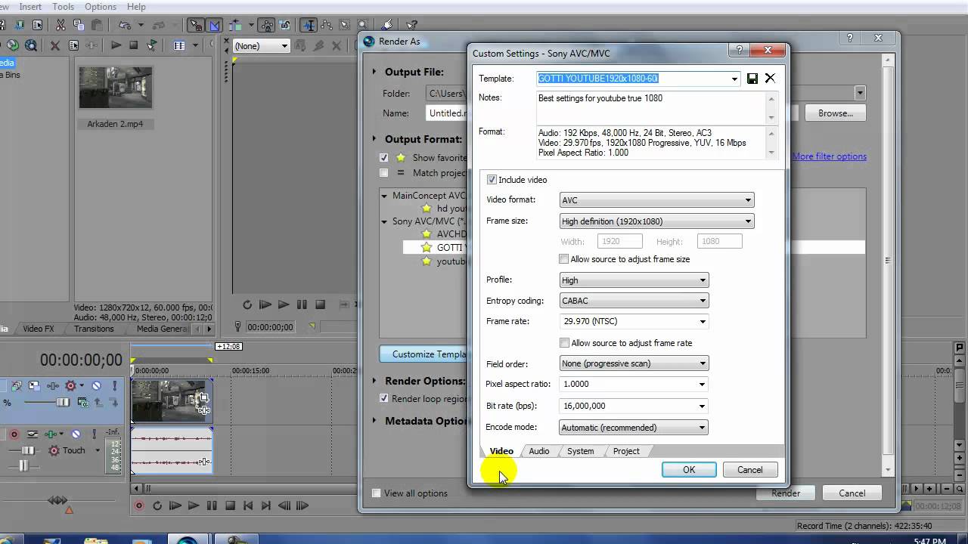Switch to the Transitions tab

94,329
